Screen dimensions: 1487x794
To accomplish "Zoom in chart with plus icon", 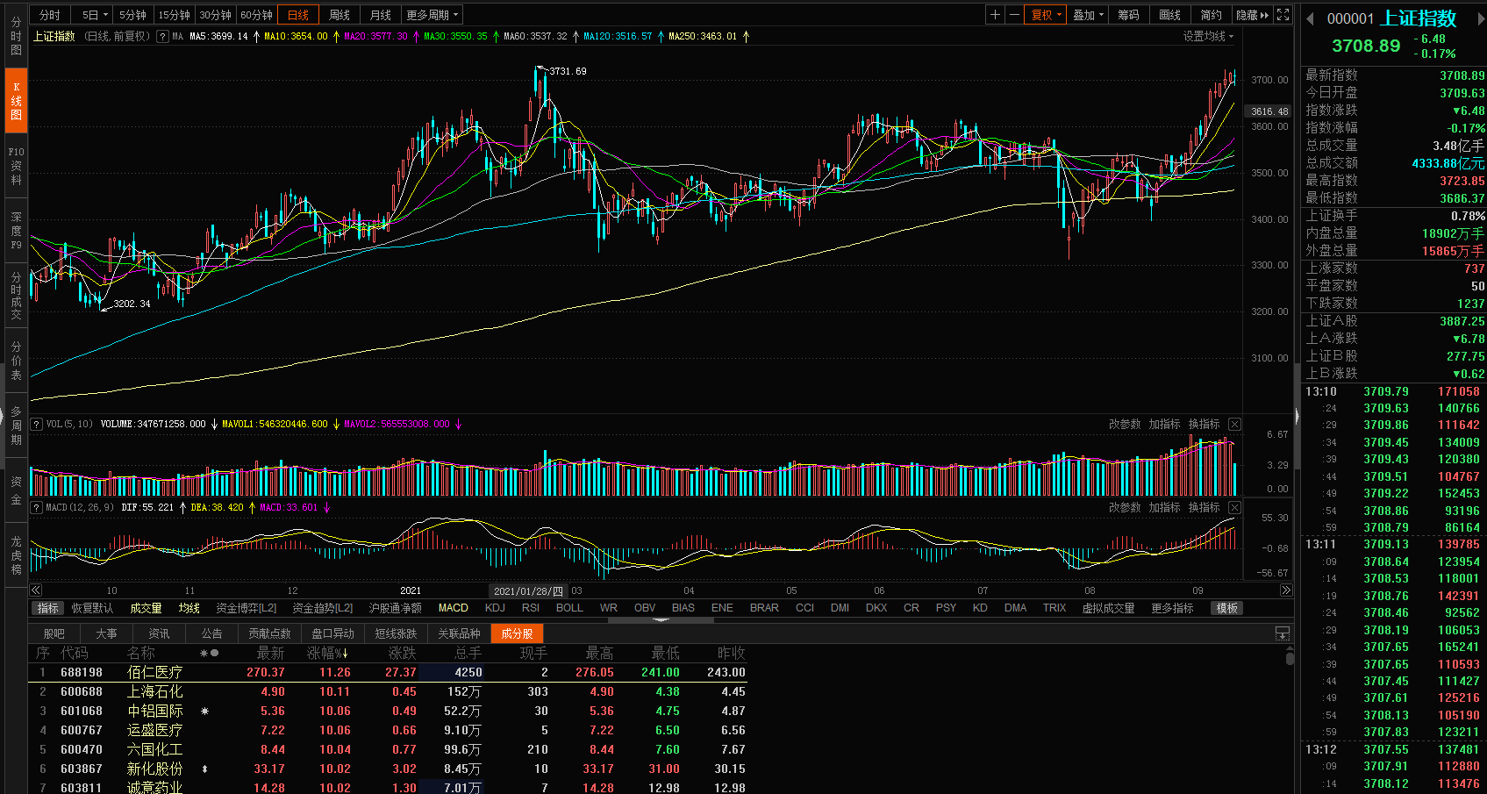I will (x=995, y=15).
